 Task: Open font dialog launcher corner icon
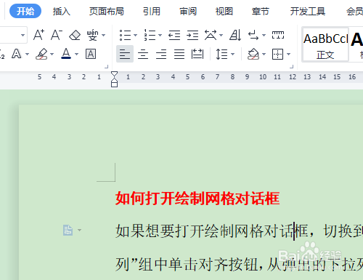(106, 67)
